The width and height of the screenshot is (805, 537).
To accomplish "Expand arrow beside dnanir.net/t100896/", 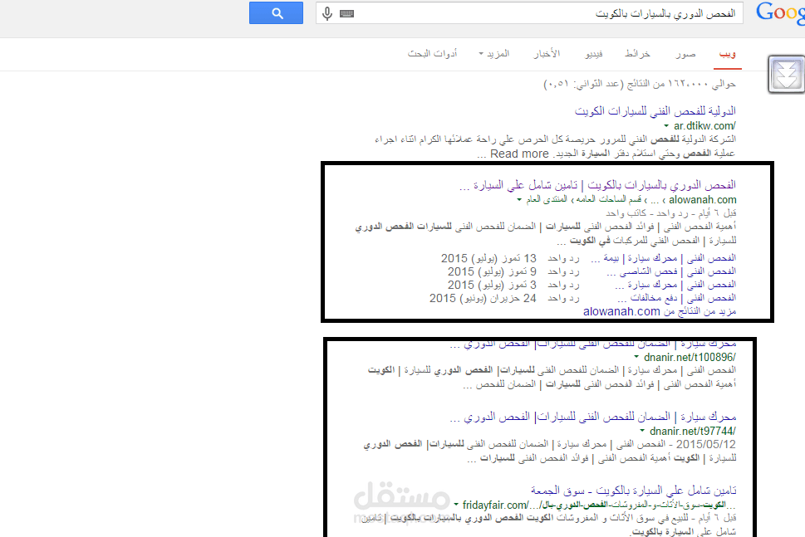I will click(636, 357).
